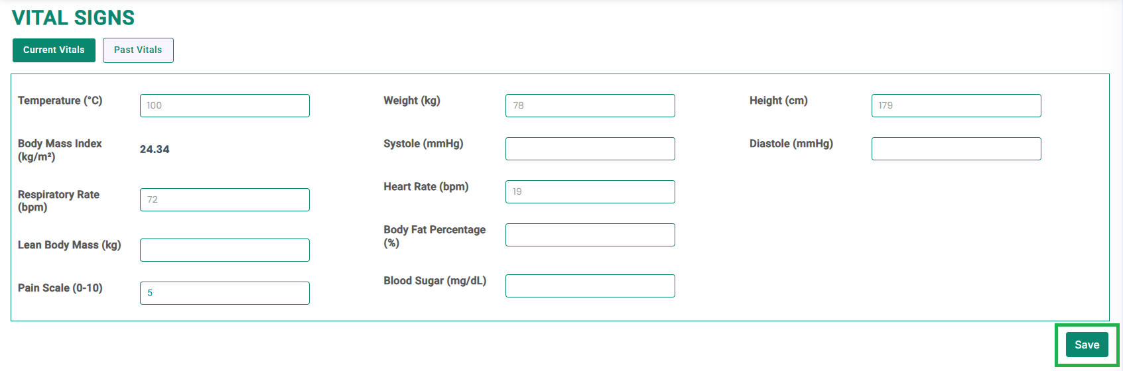Click the Diastole (mmHg) input box

point(957,148)
